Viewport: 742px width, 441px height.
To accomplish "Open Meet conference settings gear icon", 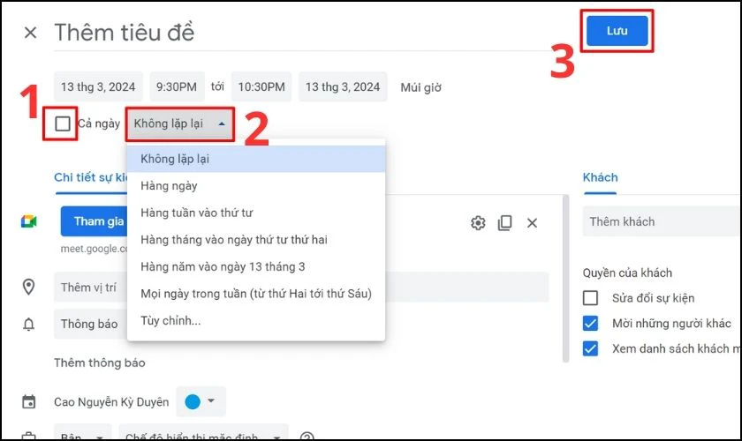I will [x=478, y=222].
